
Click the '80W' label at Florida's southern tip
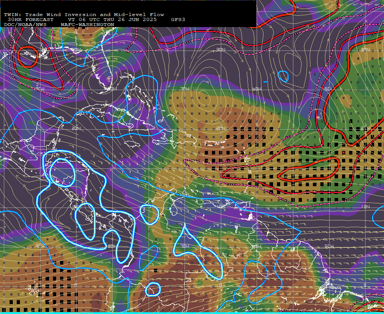tap(112, 89)
